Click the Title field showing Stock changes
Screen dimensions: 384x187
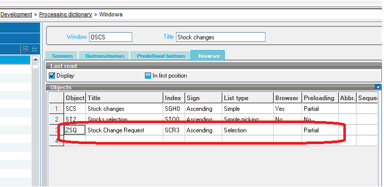(x=220, y=37)
